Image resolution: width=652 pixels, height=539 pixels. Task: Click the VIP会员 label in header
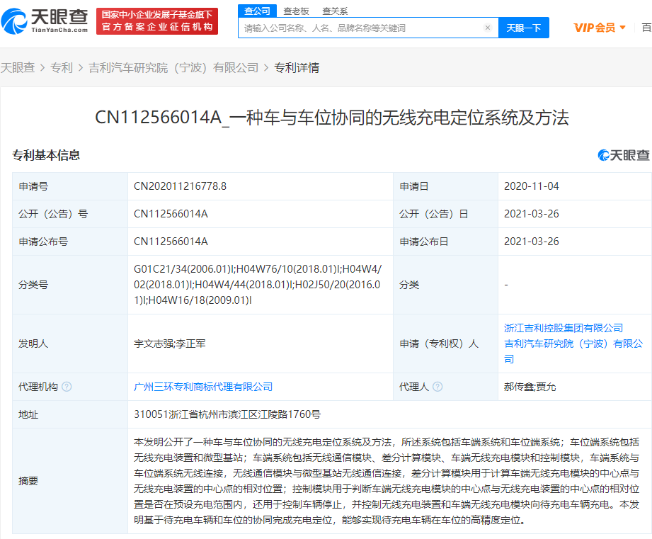pyautogui.click(x=594, y=28)
